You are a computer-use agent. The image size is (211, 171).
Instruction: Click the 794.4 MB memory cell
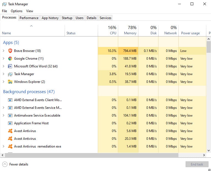[128, 51]
